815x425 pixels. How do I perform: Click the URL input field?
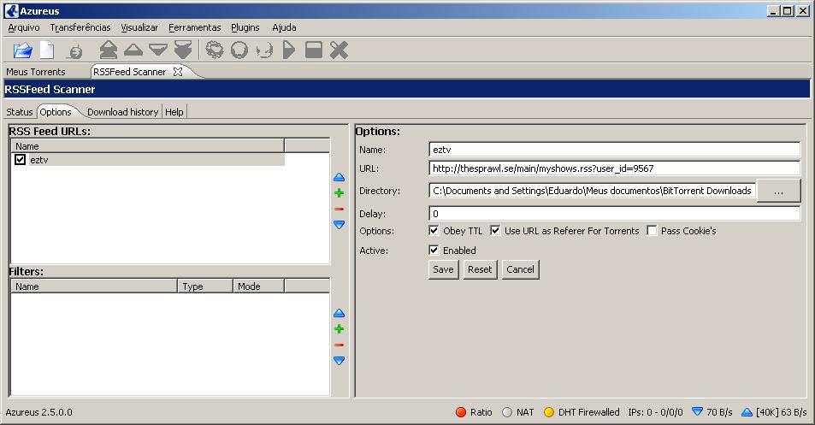point(614,168)
